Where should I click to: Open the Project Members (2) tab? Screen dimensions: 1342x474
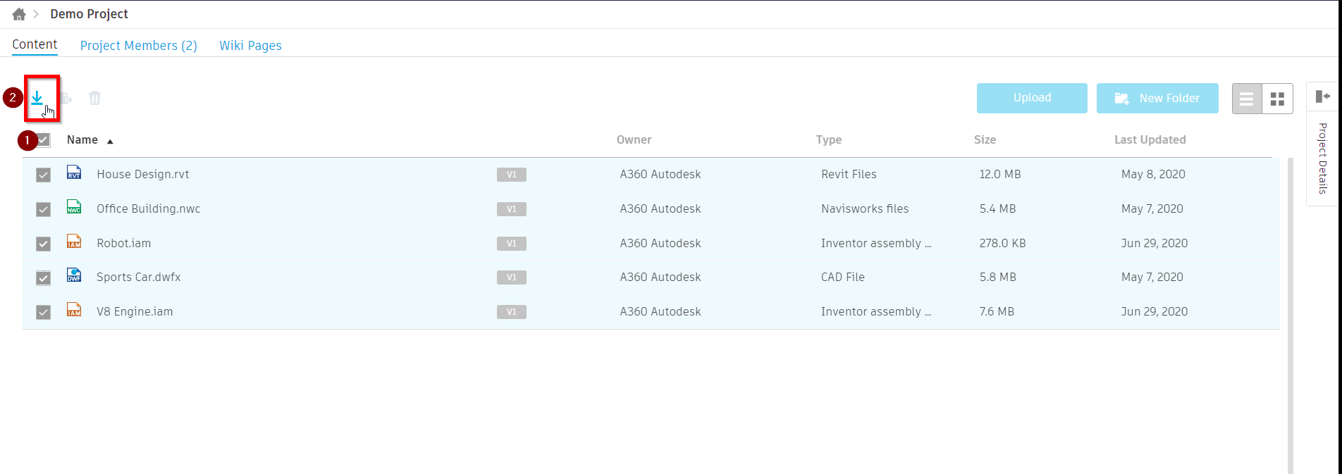click(138, 46)
